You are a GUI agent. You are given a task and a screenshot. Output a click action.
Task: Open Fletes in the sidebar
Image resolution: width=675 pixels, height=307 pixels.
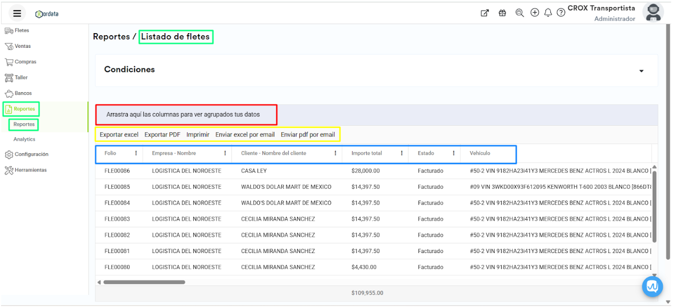coord(21,31)
